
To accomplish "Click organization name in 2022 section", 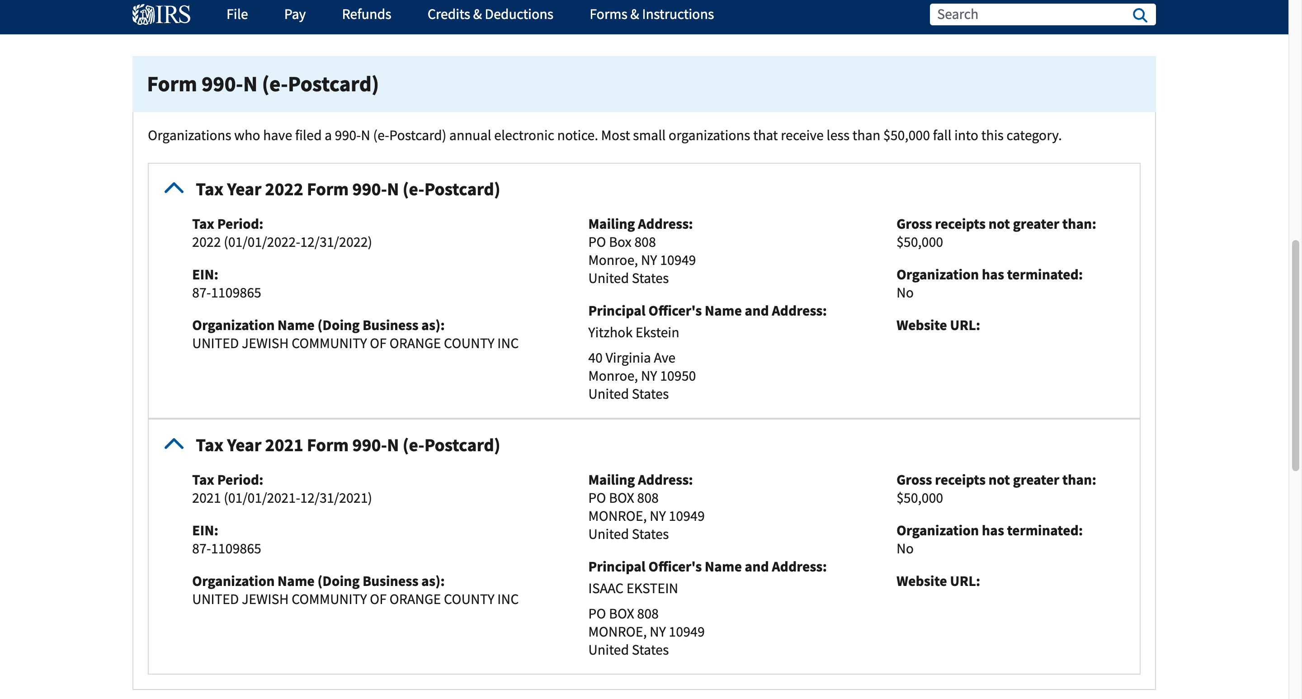I will (355, 344).
